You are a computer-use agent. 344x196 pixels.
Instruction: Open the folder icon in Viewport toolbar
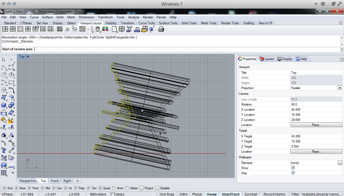pos(144,29)
